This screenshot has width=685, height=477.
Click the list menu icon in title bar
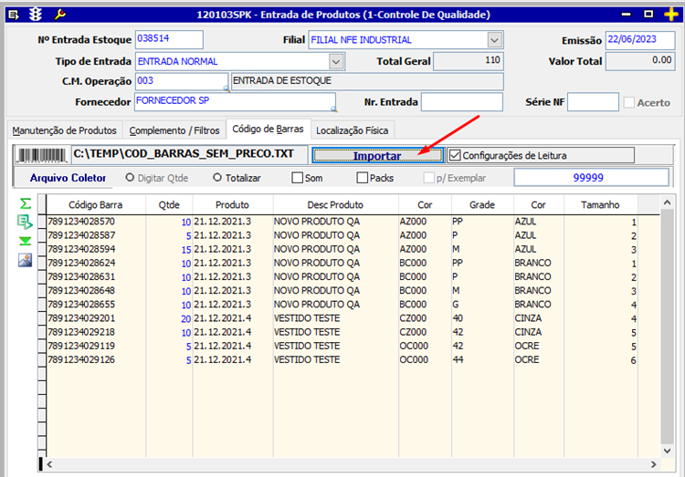[x=14, y=15]
